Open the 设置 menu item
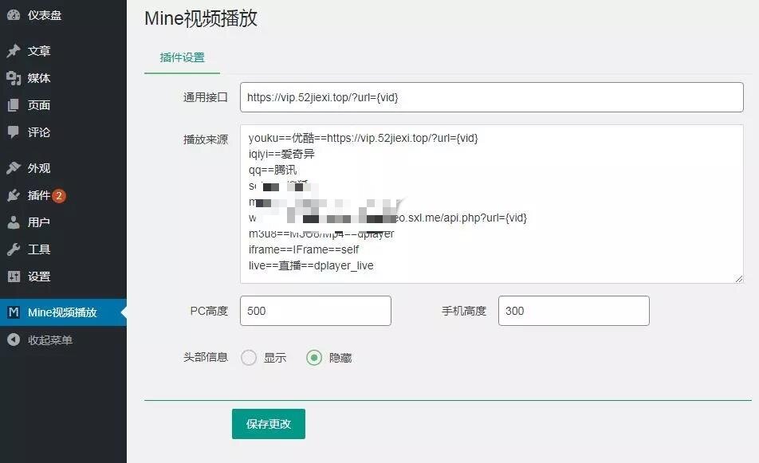 (x=64, y=277)
